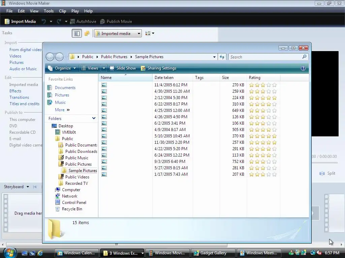Select Recycle Bin in the folder tree

(72, 209)
